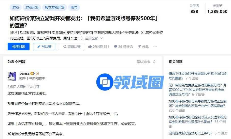Screen dimensions: 231x139
Task: Click the paper plane 分享 icon
Action: tap(139, 47)
